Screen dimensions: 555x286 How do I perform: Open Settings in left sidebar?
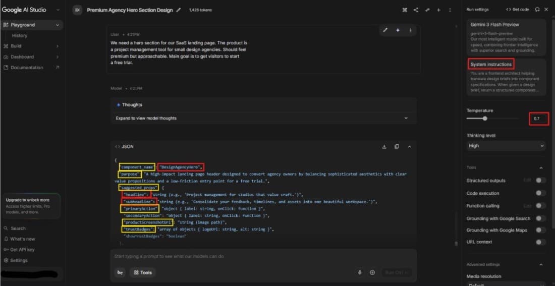tap(16, 260)
